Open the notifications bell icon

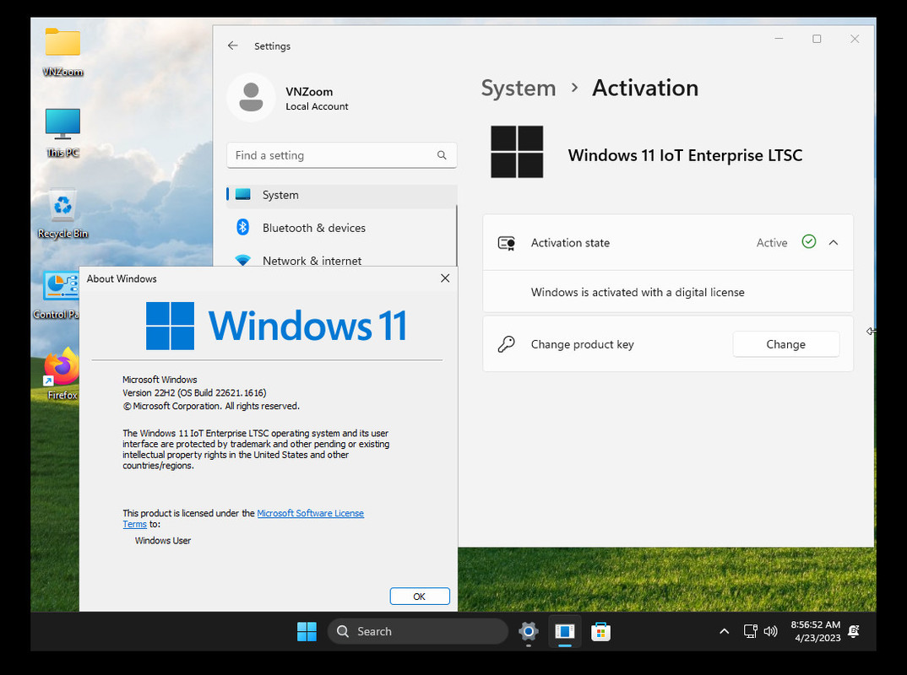point(853,631)
